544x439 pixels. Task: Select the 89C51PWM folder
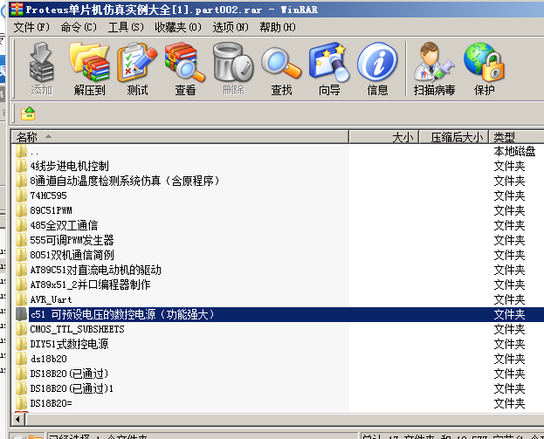51,211
